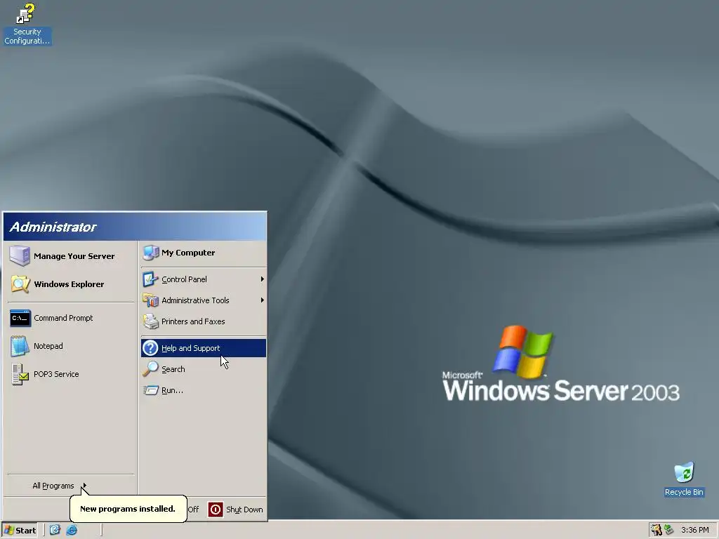Launch Windows Explorer from the Start menu

(71, 284)
